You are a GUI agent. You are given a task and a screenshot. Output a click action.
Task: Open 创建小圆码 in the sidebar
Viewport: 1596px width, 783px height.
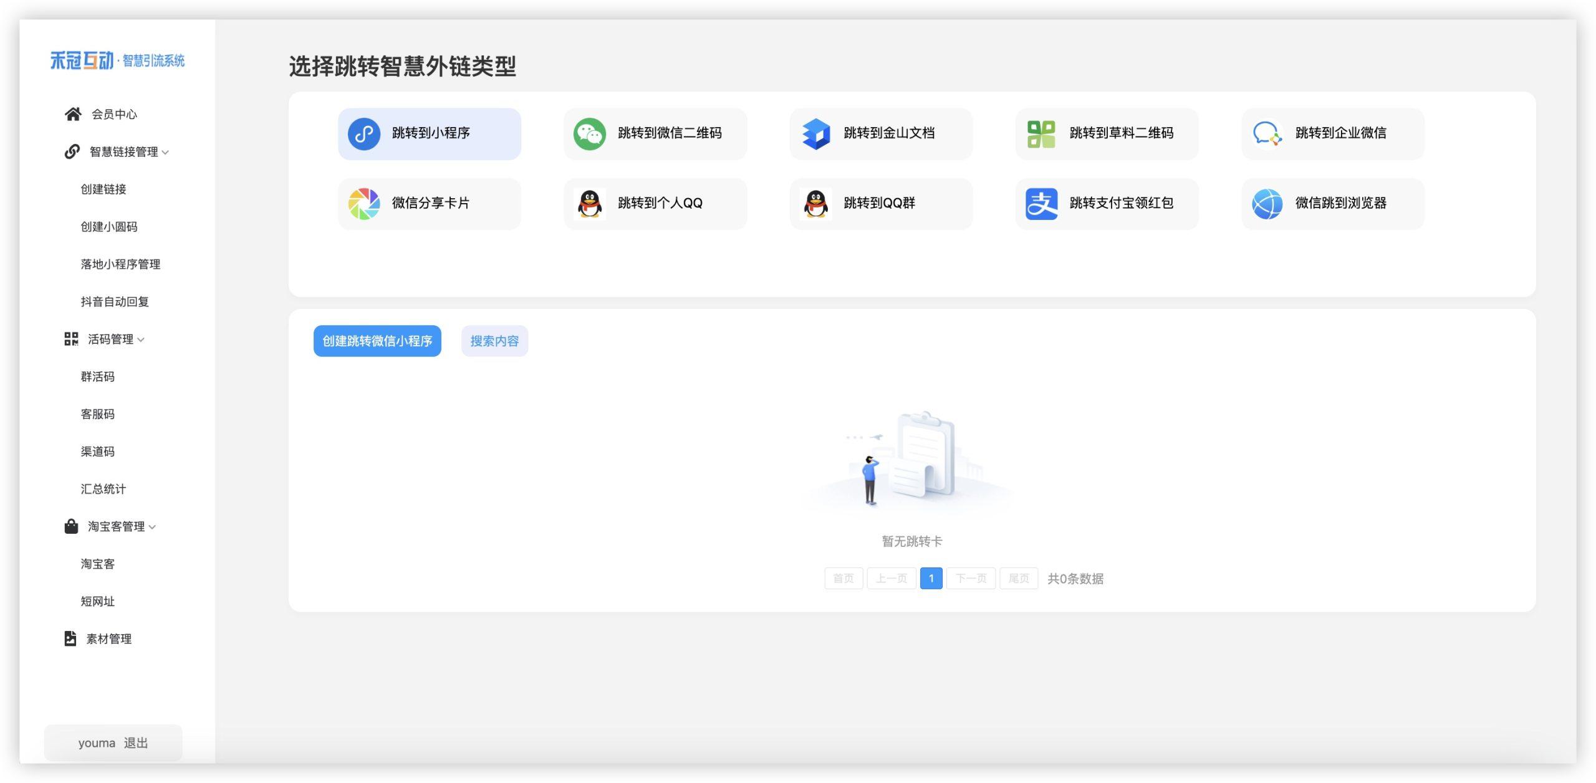[x=108, y=227]
